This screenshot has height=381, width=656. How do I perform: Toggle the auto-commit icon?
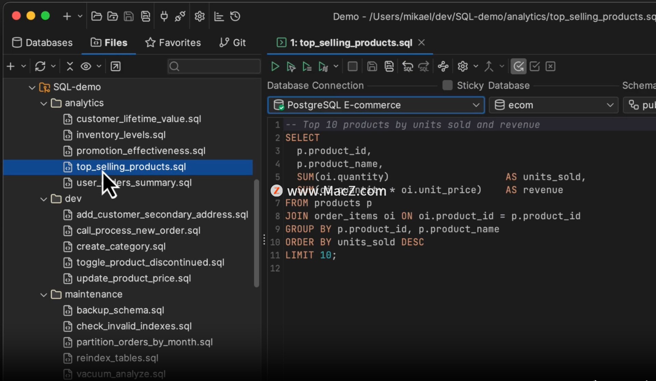click(518, 66)
